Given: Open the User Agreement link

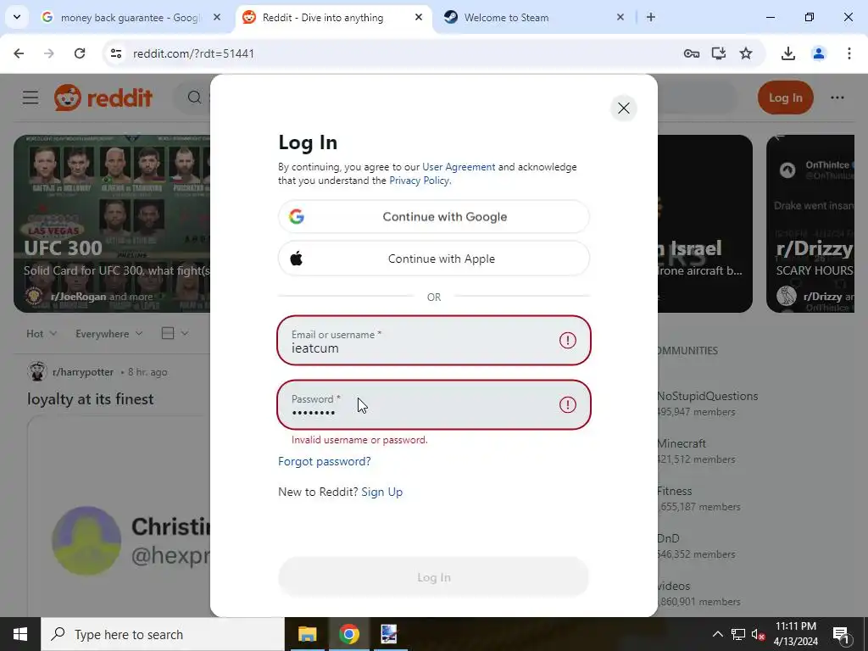Looking at the screenshot, I should [x=459, y=167].
